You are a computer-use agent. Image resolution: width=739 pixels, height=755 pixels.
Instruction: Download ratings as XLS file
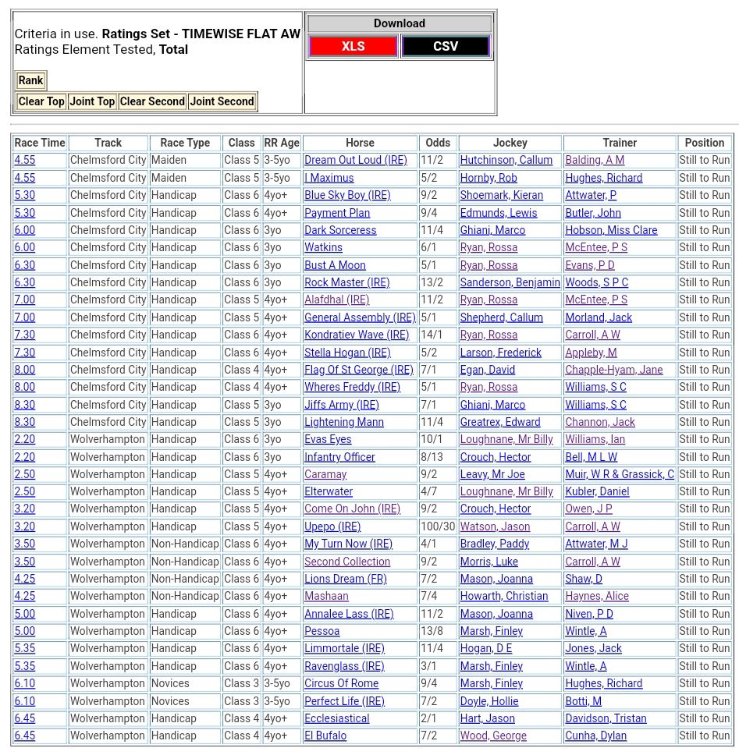tap(353, 47)
